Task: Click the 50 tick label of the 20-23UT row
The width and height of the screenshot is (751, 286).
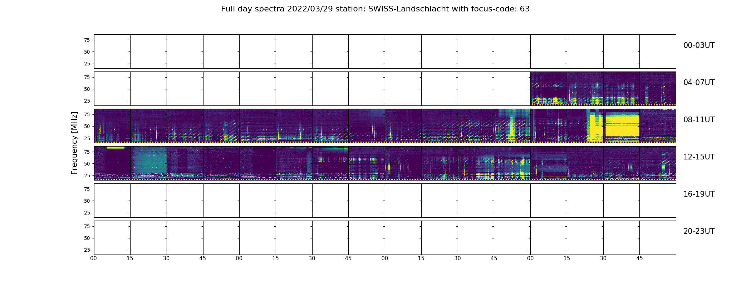Action: [87, 238]
